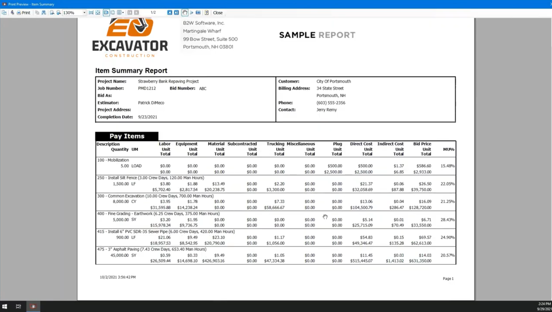This screenshot has width=552, height=312.
Task: Click the Zoom Out magnifier icon
Action: [52, 12]
